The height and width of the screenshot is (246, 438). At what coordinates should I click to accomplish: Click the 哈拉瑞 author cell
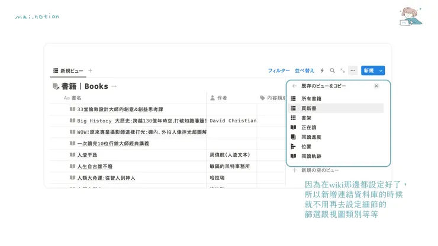pyautogui.click(x=217, y=177)
